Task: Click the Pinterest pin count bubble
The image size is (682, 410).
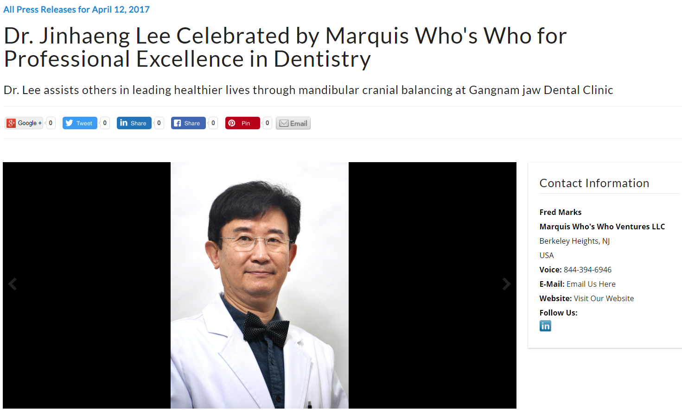Action: coord(267,123)
